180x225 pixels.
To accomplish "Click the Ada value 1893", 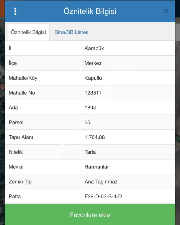I will (90, 107).
